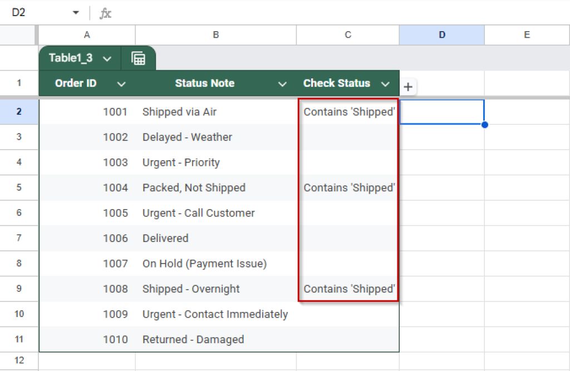Select the cell 'Shipped via Air'

pyautogui.click(x=215, y=111)
